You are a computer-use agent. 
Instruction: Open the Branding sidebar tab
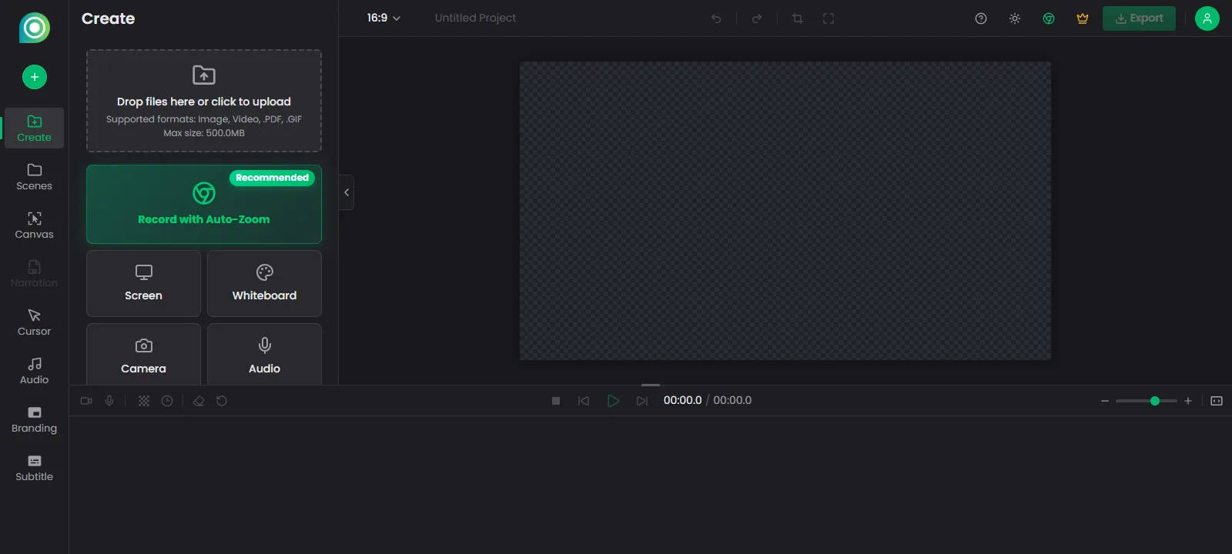(x=35, y=419)
